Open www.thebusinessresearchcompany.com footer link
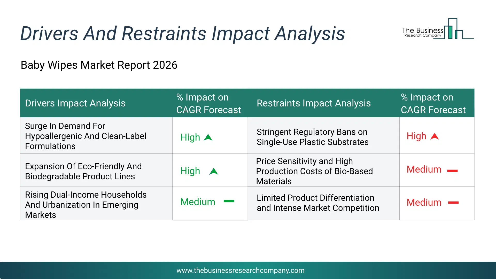This screenshot has width=496, height=279. pos(240,270)
